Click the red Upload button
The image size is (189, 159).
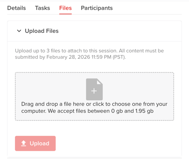[x=35, y=143]
